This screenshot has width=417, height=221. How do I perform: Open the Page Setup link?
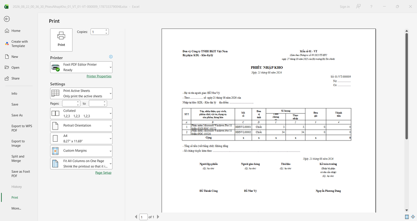103,173
